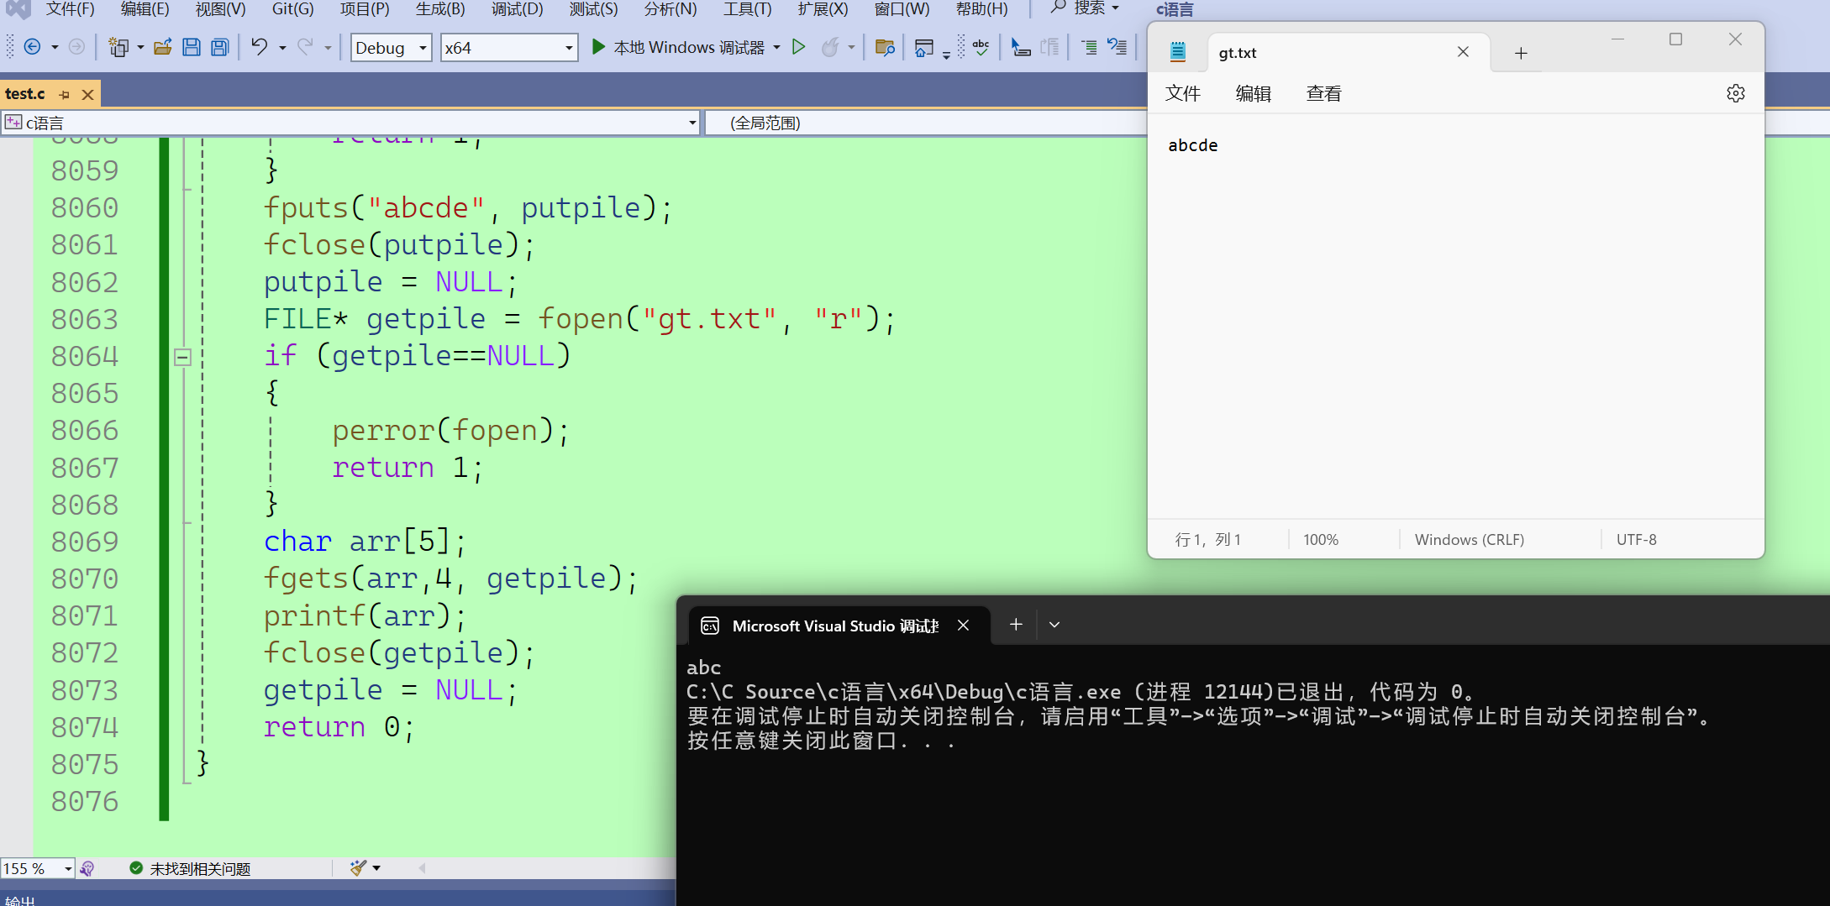This screenshot has width=1830, height=906.
Task: Pin the test.c tab
Action: click(65, 94)
